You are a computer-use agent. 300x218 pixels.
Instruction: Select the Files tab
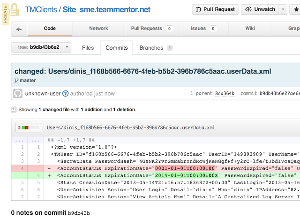(x=88, y=47)
